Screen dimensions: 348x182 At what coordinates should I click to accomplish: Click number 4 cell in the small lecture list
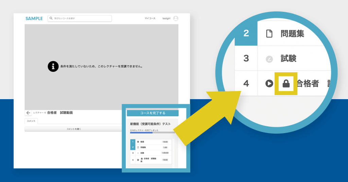[133, 160]
